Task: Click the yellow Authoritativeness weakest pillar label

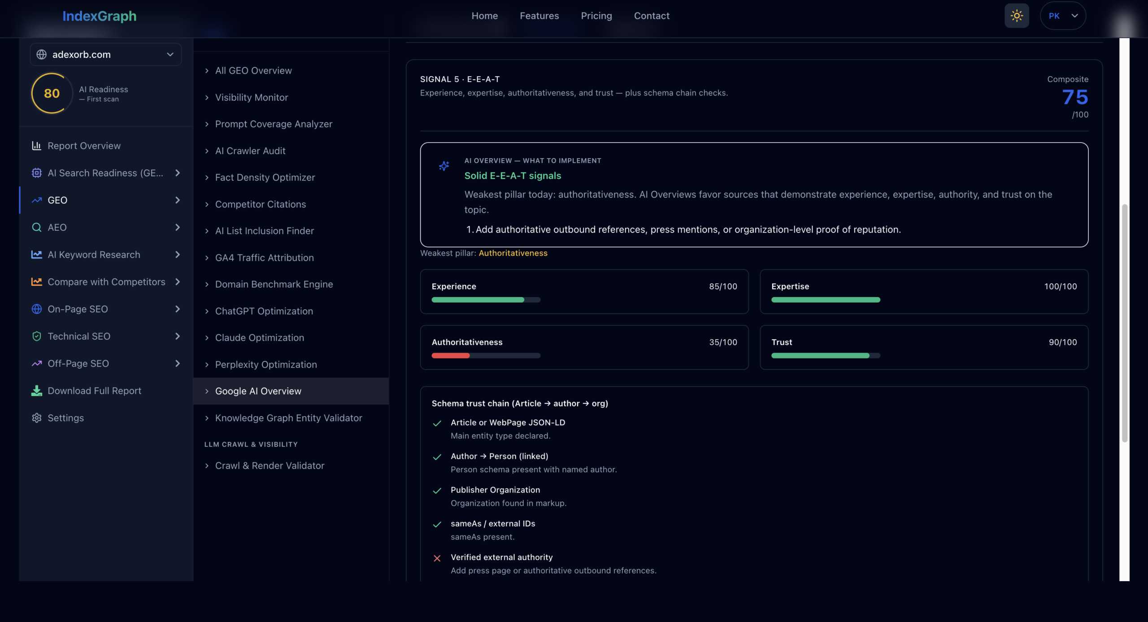Action: point(513,253)
